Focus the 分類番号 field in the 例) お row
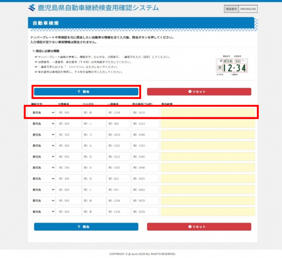Viewport: 282px width, 258px height. point(69,157)
